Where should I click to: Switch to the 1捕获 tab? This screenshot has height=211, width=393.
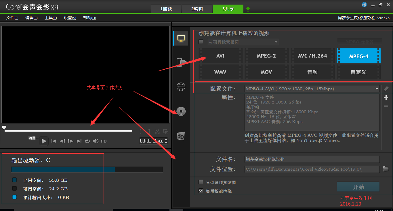click(166, 9)
